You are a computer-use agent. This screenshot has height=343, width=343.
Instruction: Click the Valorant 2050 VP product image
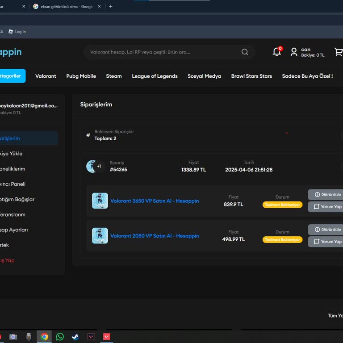click(100, 236)
